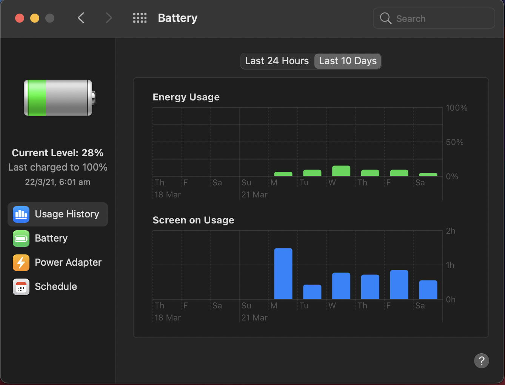Click the "Energy Usage" heading
505x385 pixels.
(186, 97)
